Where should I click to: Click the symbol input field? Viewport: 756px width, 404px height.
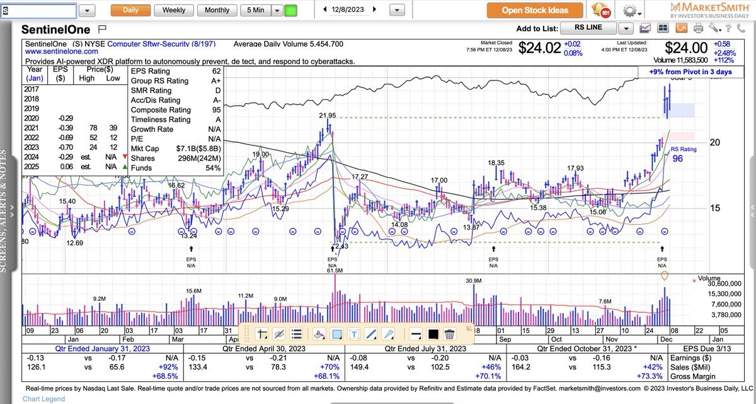click(x=38, y=11)
